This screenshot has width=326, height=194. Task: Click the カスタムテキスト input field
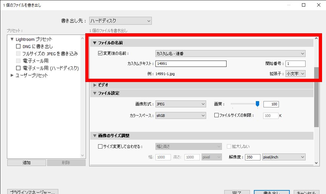pyautogui.click(x=191, y=64)
